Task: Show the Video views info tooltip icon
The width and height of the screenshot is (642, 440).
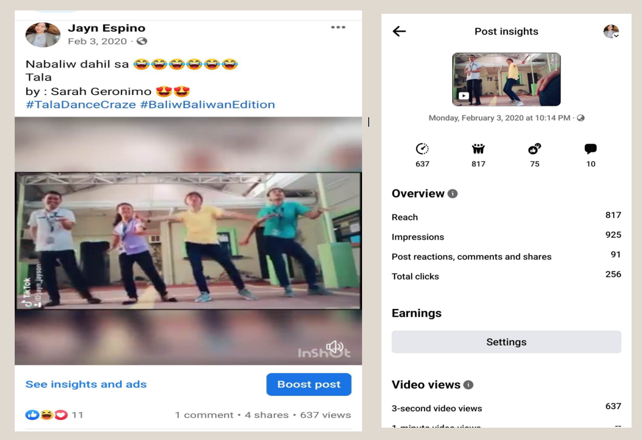Action: coord(468,384)
